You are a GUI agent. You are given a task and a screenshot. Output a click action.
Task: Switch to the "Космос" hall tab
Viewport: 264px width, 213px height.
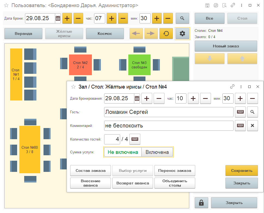(105, 34)
